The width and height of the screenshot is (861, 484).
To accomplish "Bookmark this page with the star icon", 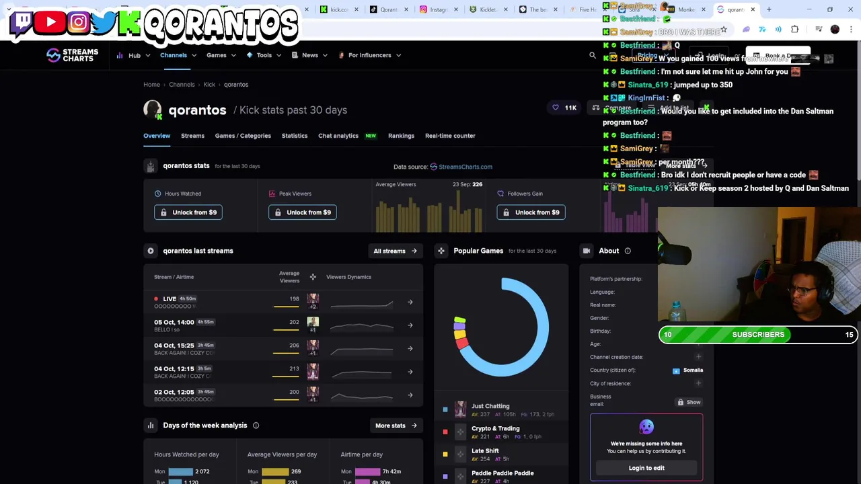I will pyautogui.click(x=724, y=29).
